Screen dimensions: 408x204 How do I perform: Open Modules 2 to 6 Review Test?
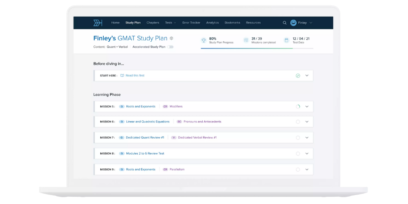pyautogui.click(x=145, y=153)
